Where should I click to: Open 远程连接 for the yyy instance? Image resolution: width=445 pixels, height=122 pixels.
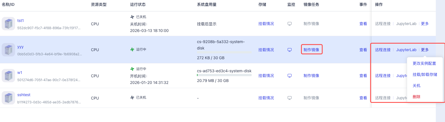tap(383, 50)
